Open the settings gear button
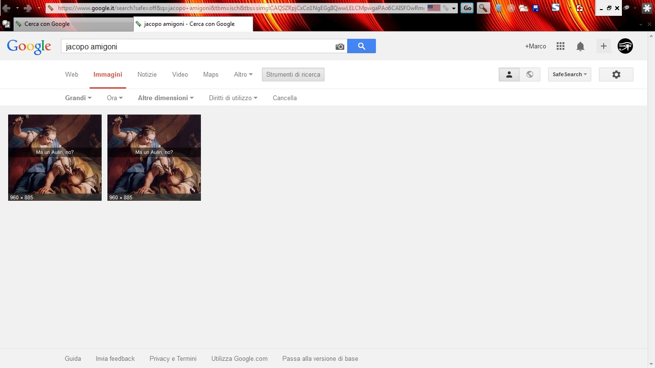The height and width of the screenshot is (368, 655). point(616,74)
